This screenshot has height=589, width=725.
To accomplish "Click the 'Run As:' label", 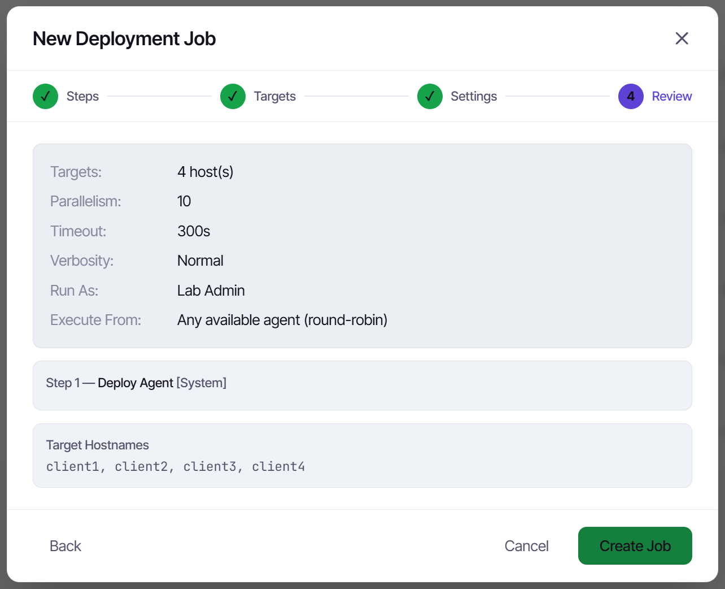I will pyautogui.click(x=75, y=291).
